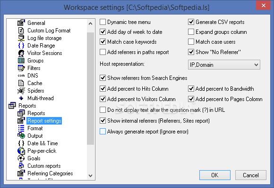
Task: Select Goals in settings tree
Action: (34, 158)
